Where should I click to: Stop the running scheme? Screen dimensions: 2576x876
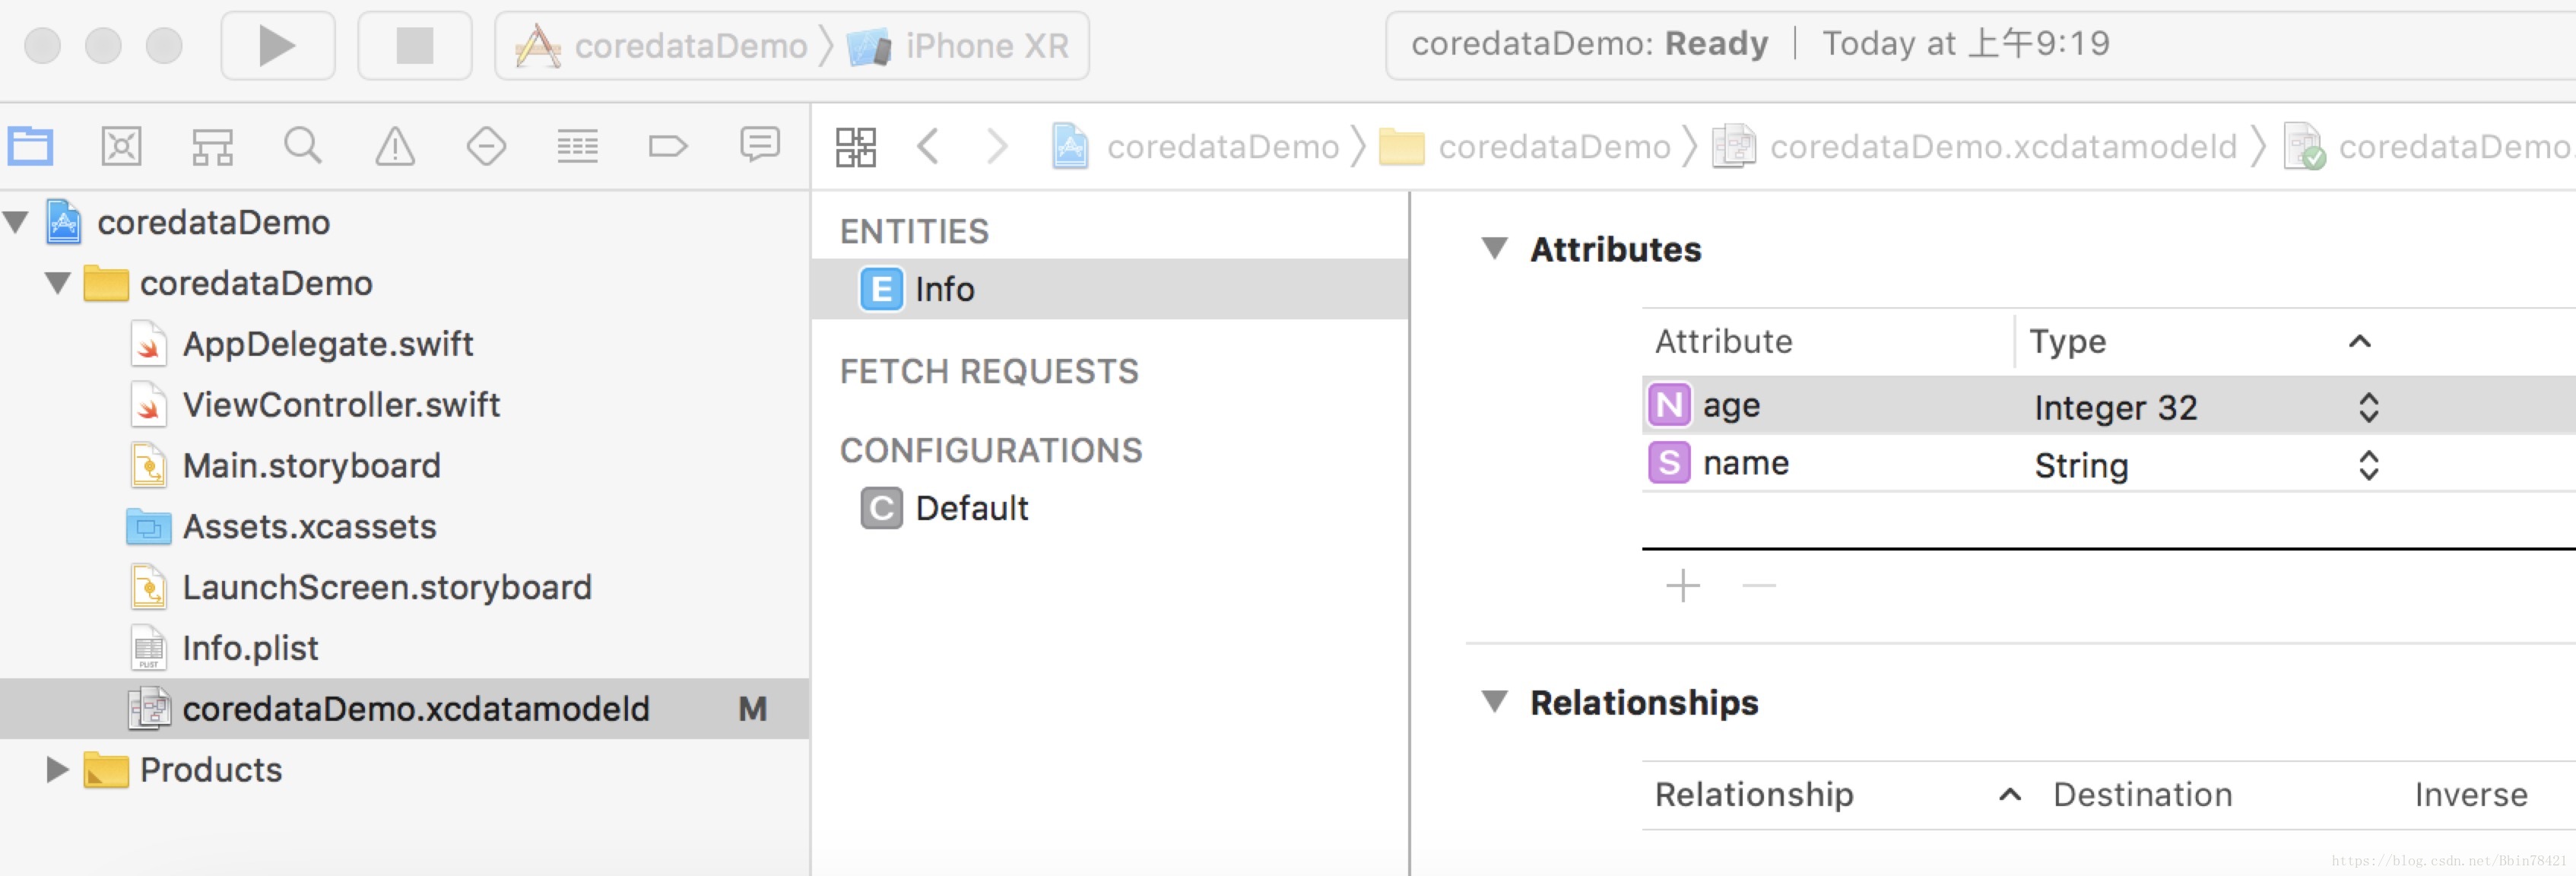(414, 45)
